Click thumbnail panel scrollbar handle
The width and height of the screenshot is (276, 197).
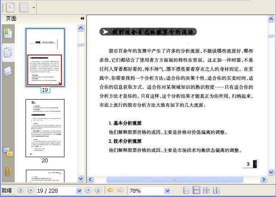(x=81, y=45)
